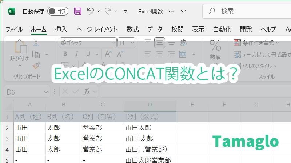Image resolution: width=291 pixels, height=163 pixels.
Task: Click the search box in title bar
Action: (251, 11)
